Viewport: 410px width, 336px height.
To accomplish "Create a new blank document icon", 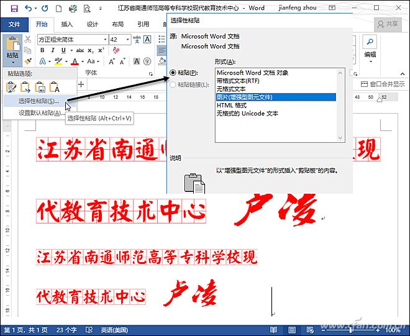I will click(x=59, y=9).
